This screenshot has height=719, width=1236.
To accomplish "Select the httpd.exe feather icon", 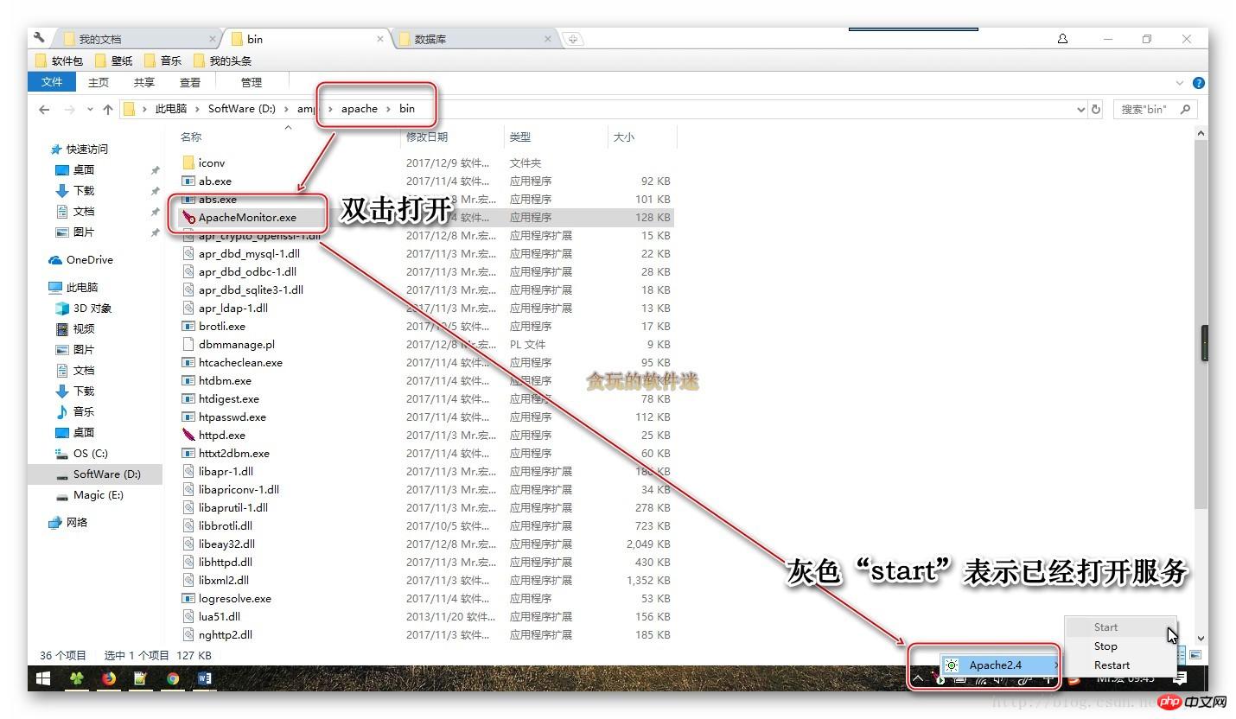I will click(x=189, y=435).
